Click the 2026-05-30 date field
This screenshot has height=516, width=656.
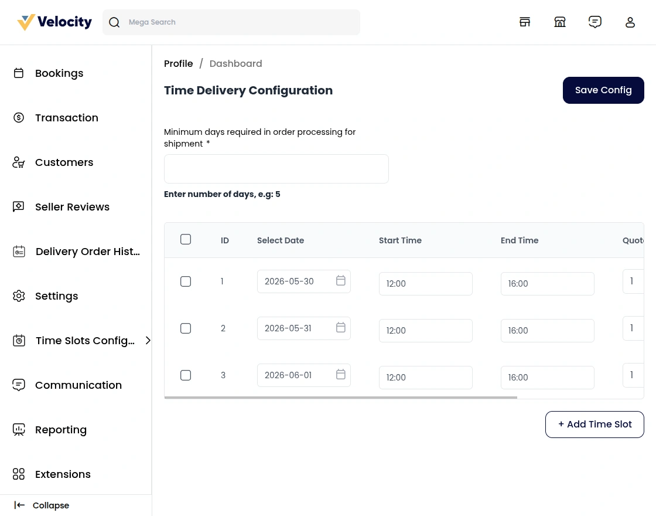304,281
